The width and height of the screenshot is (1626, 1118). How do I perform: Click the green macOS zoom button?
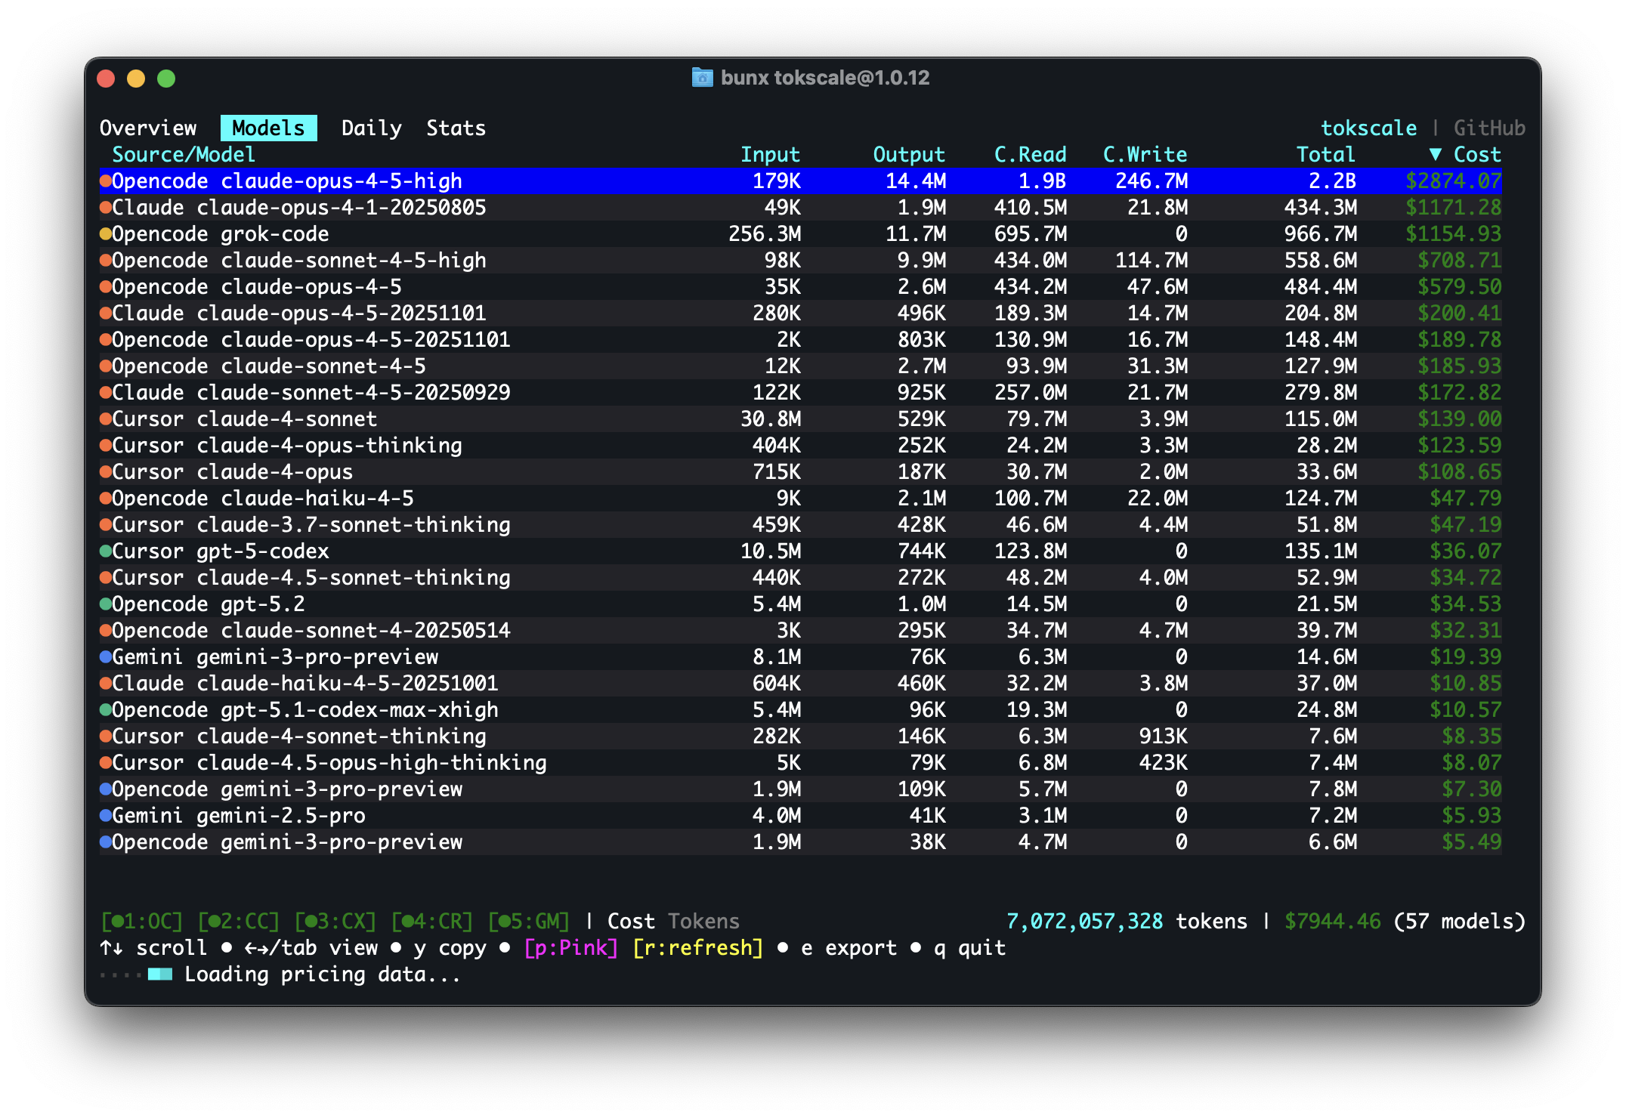point(166,79)
